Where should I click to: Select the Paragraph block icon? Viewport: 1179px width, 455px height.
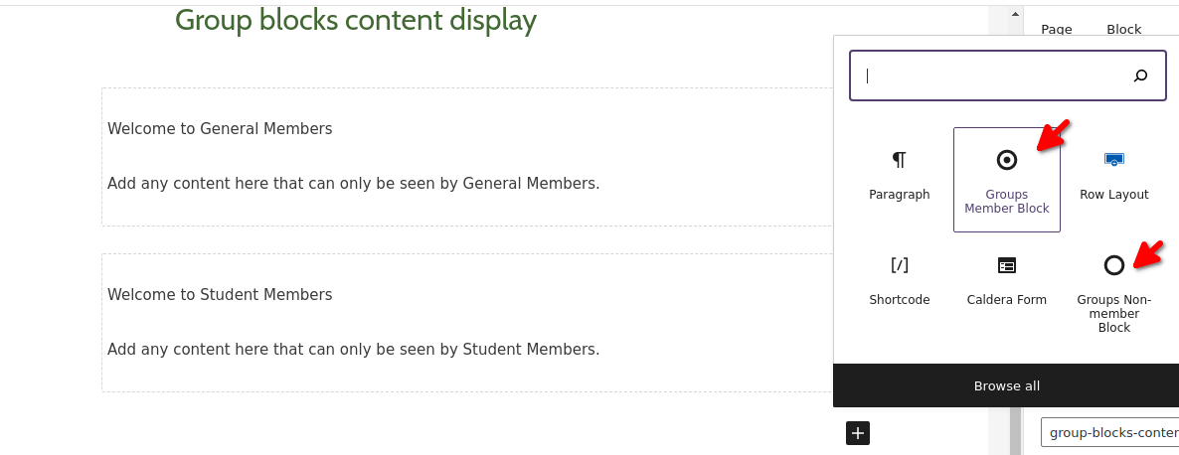[900, 159]
